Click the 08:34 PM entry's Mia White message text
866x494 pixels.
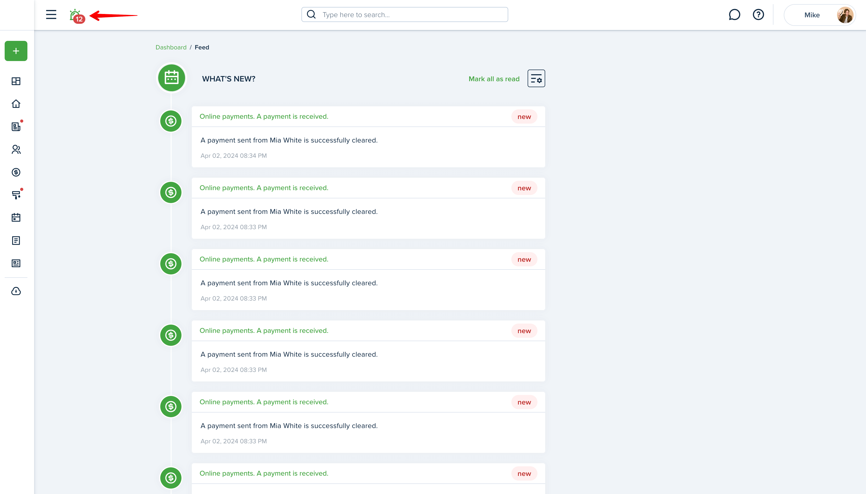click(289, 140)
